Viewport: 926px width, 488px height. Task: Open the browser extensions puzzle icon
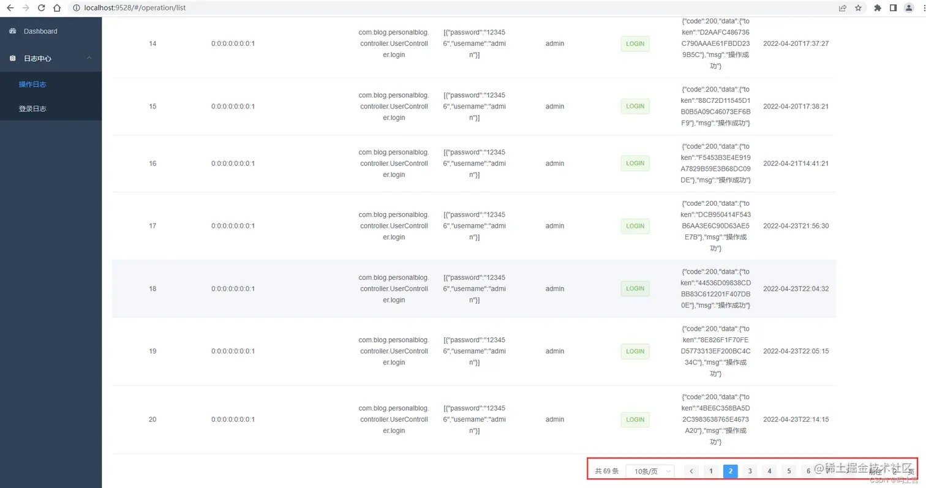[878, 8]
